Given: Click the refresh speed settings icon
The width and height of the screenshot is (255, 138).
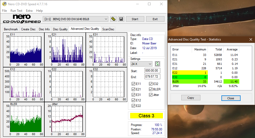Looking at the screenshot, I should [x=157, y=64].
